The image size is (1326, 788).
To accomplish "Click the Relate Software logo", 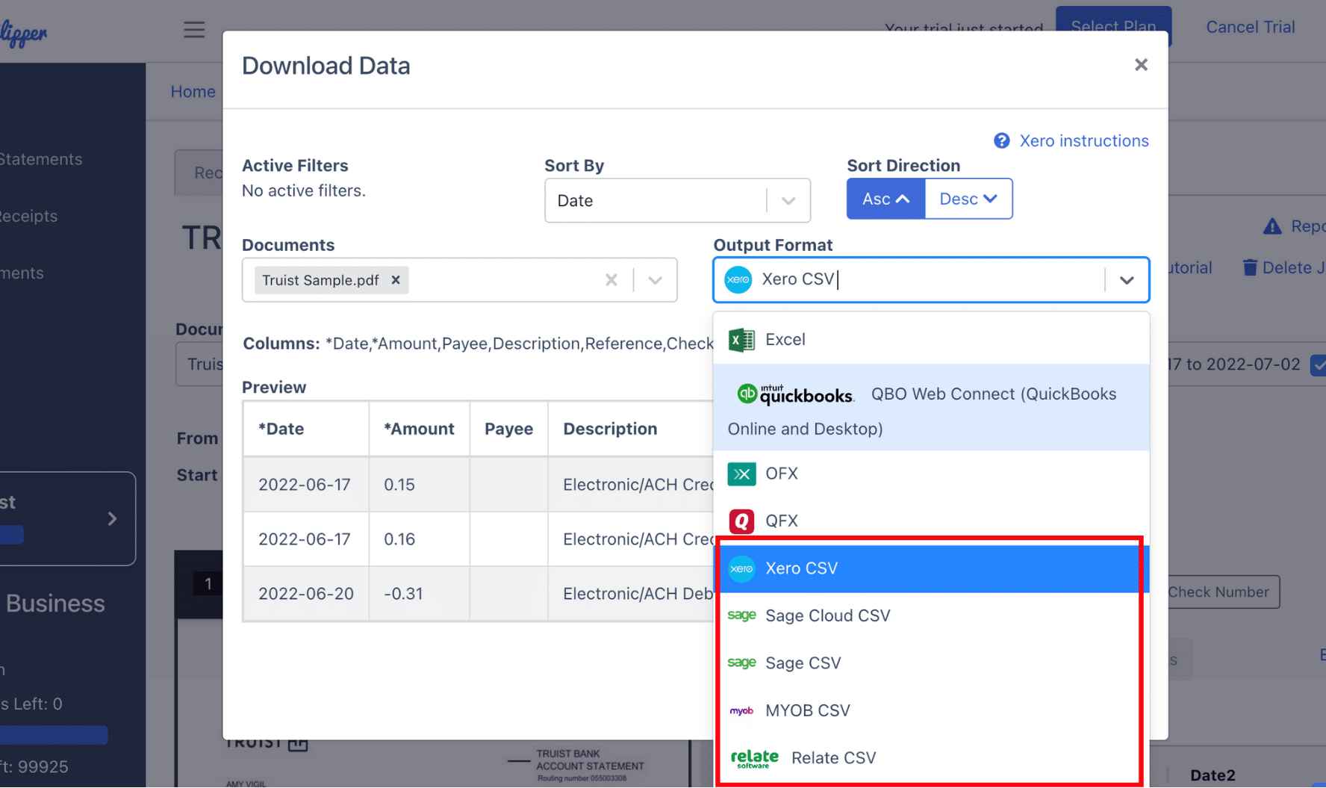I will [x=753, y=757].
